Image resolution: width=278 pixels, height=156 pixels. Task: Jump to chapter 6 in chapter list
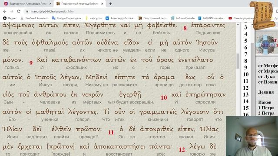pos(245,48)
